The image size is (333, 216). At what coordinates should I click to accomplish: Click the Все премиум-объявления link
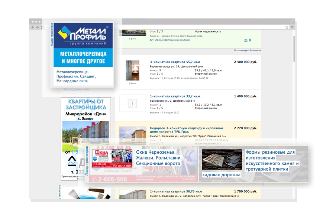click(x=247, y=50)
